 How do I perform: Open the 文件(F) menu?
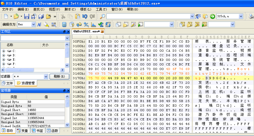click(8, 9)
